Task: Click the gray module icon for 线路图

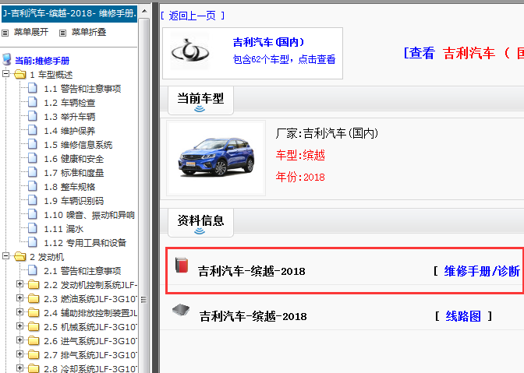Action: pyautogui.click(x=181, y=310)
